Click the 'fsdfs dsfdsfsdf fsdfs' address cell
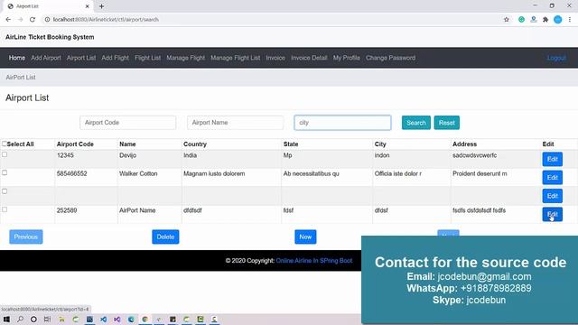This screenshot has height=325, width=578. click(x=479, y=210)
